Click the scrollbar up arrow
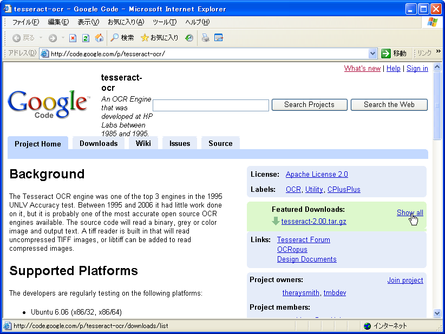The width and height of the screenshot is (445, 334). [x=437, y=67]
